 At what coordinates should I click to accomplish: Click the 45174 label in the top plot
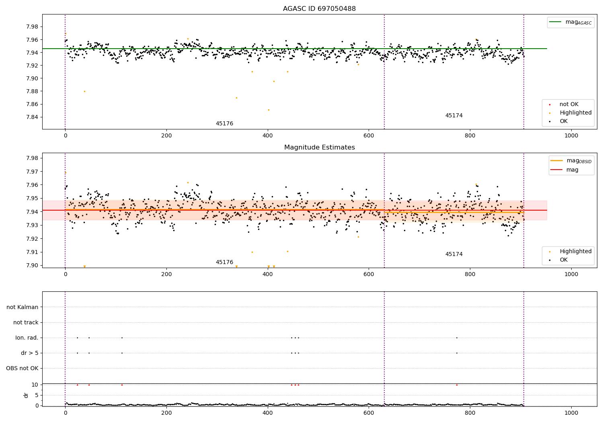454,116
